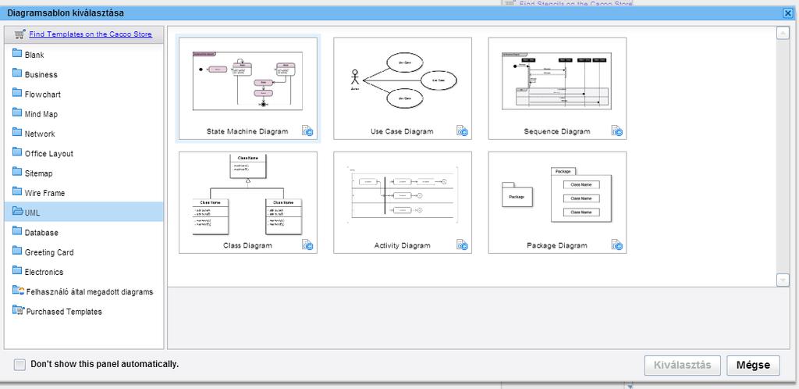Screen dimensions: 799x389
Task: Select the Flowchart category label
Action: point(43,95)
